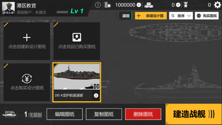The image size is (222, 125).
Task: Add more coins with plus icon
Action: pos(139,5)
